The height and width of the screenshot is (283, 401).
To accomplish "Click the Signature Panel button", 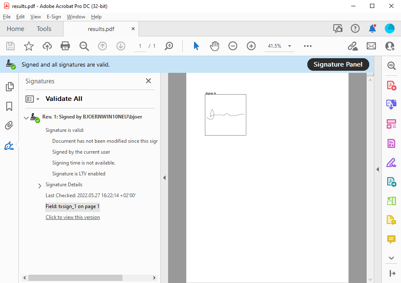I will point(338,64).
